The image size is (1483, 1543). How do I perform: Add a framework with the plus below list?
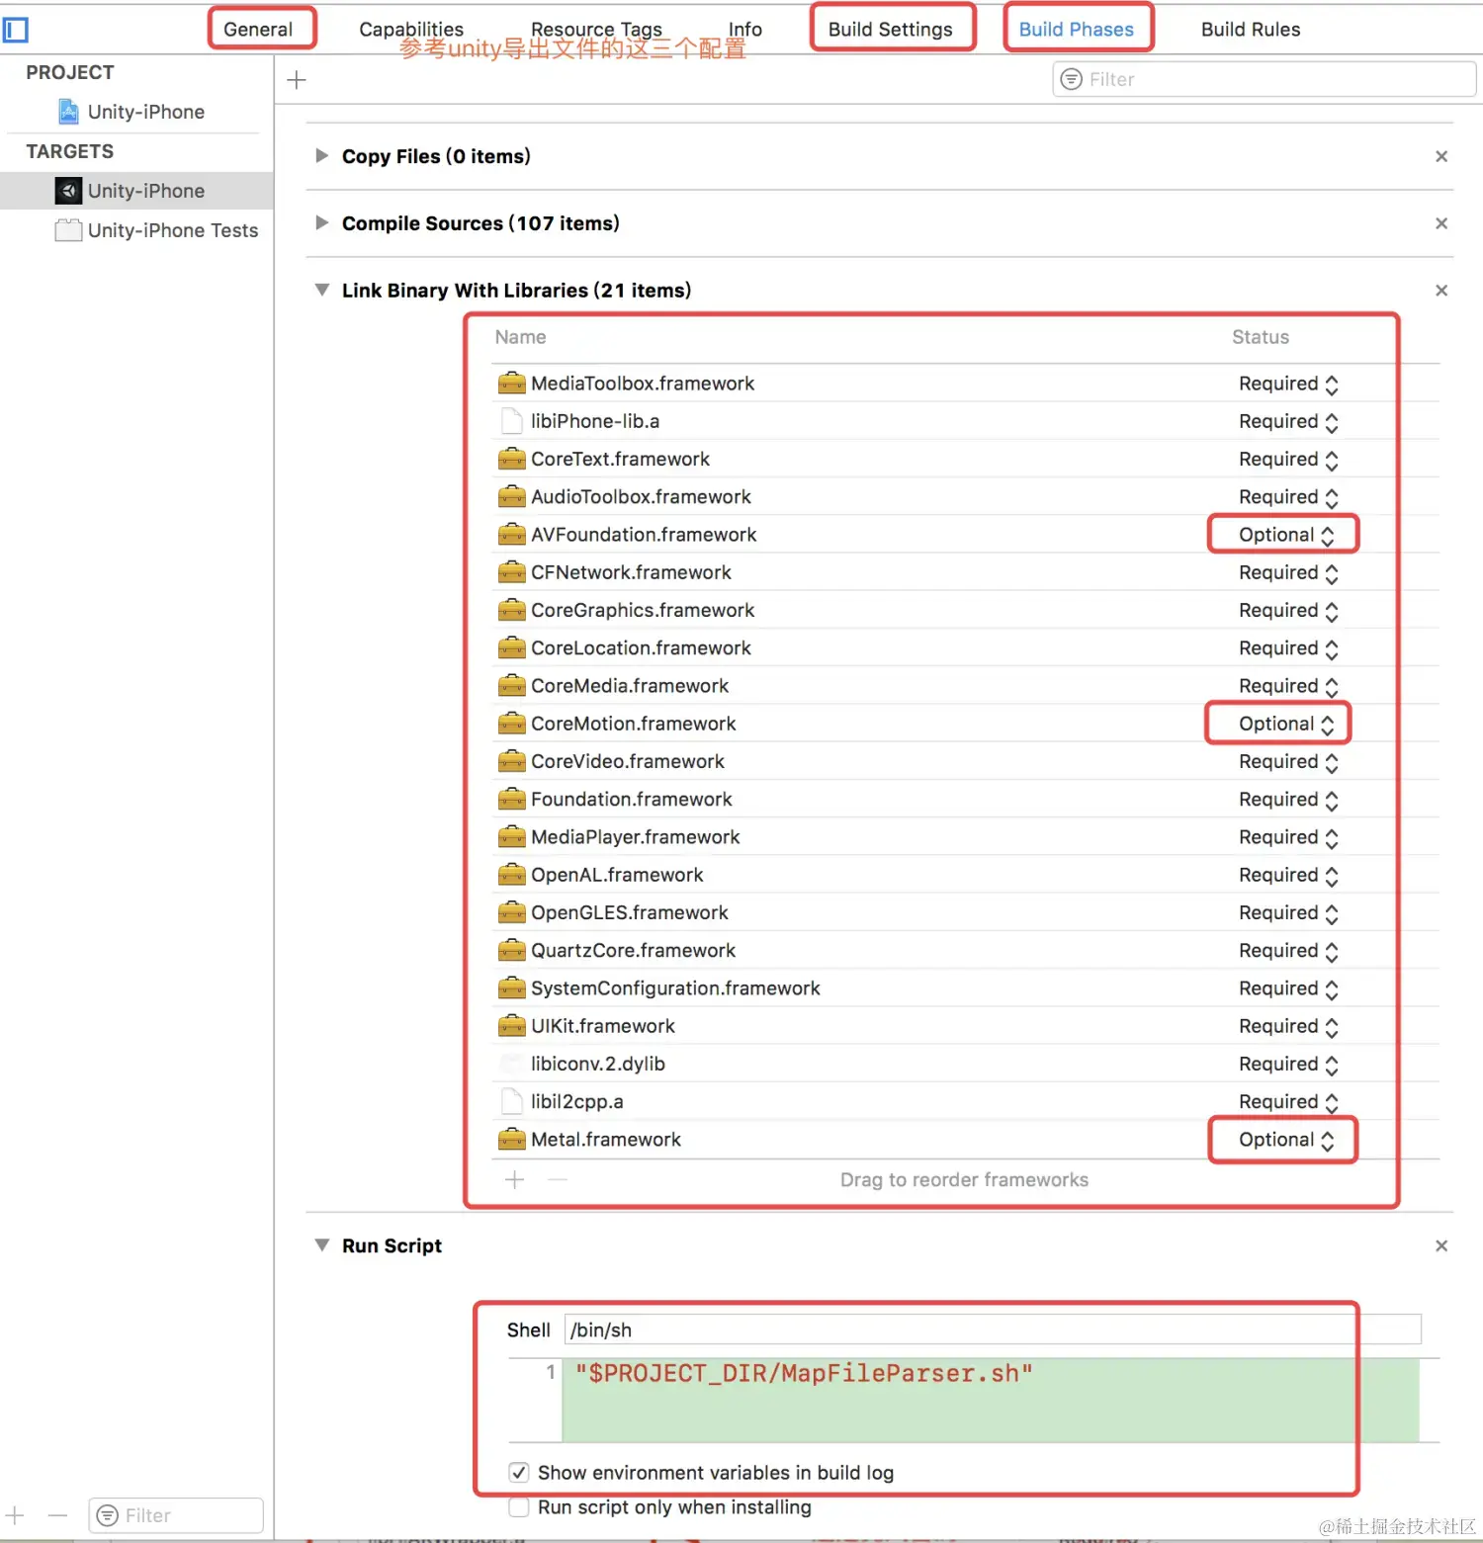tap(514, 1179)
